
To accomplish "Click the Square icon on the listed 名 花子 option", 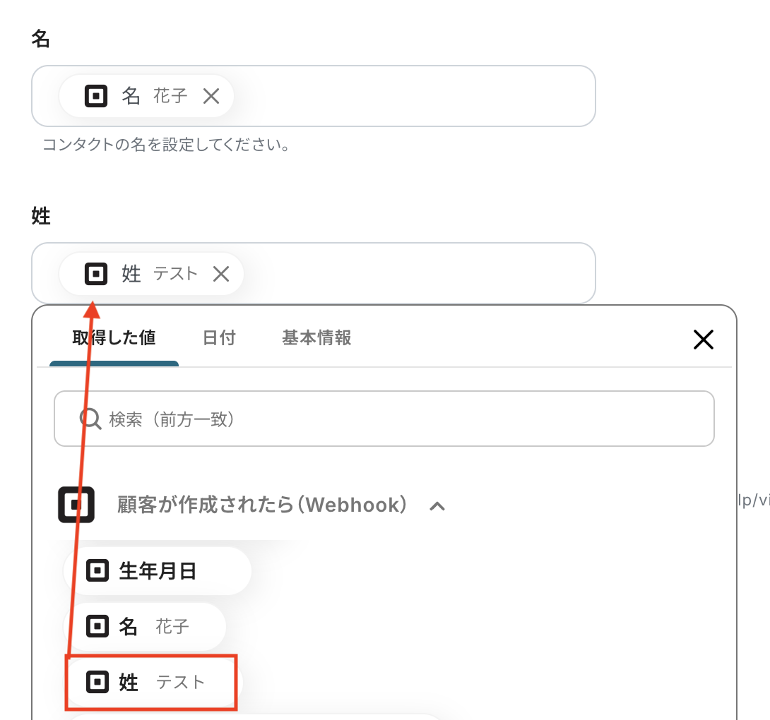I will [x=97, y=626].
